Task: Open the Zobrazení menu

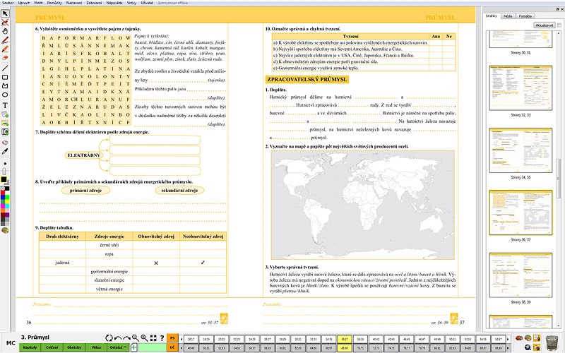Action: pos(94,3)
